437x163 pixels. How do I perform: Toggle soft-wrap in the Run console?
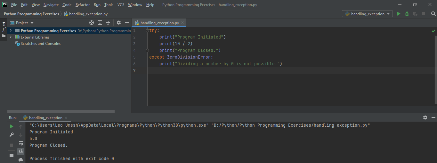coord(21,143)
